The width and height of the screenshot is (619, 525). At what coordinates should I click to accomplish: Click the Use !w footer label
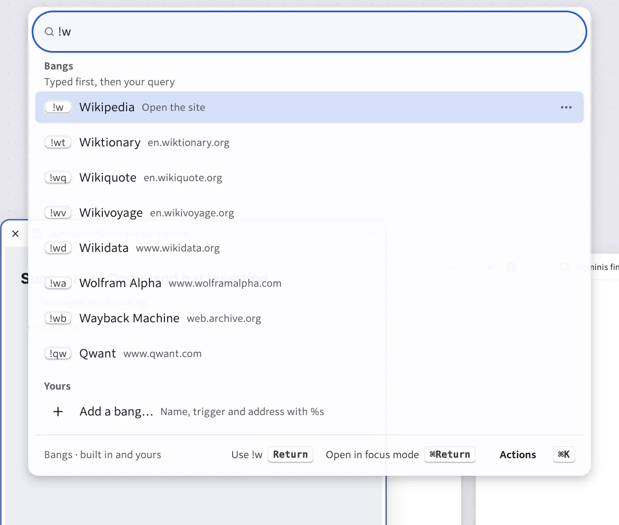tap(247, 455)
